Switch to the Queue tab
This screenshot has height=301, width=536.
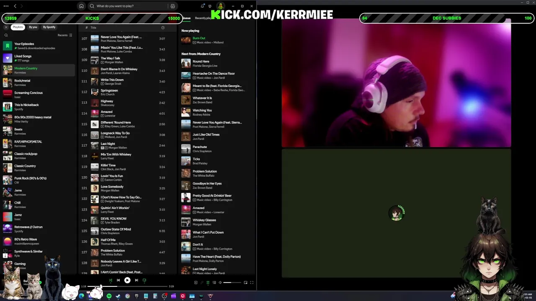click(x=186, y=18)
